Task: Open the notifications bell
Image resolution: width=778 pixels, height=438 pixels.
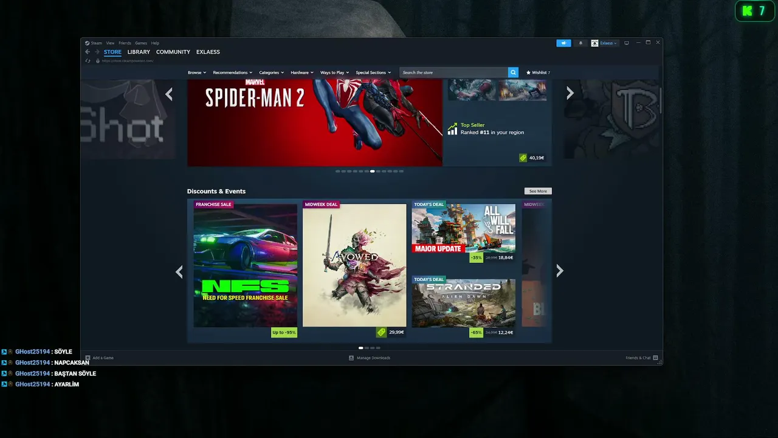Action: pyautogui.click(x=580, y=43)
